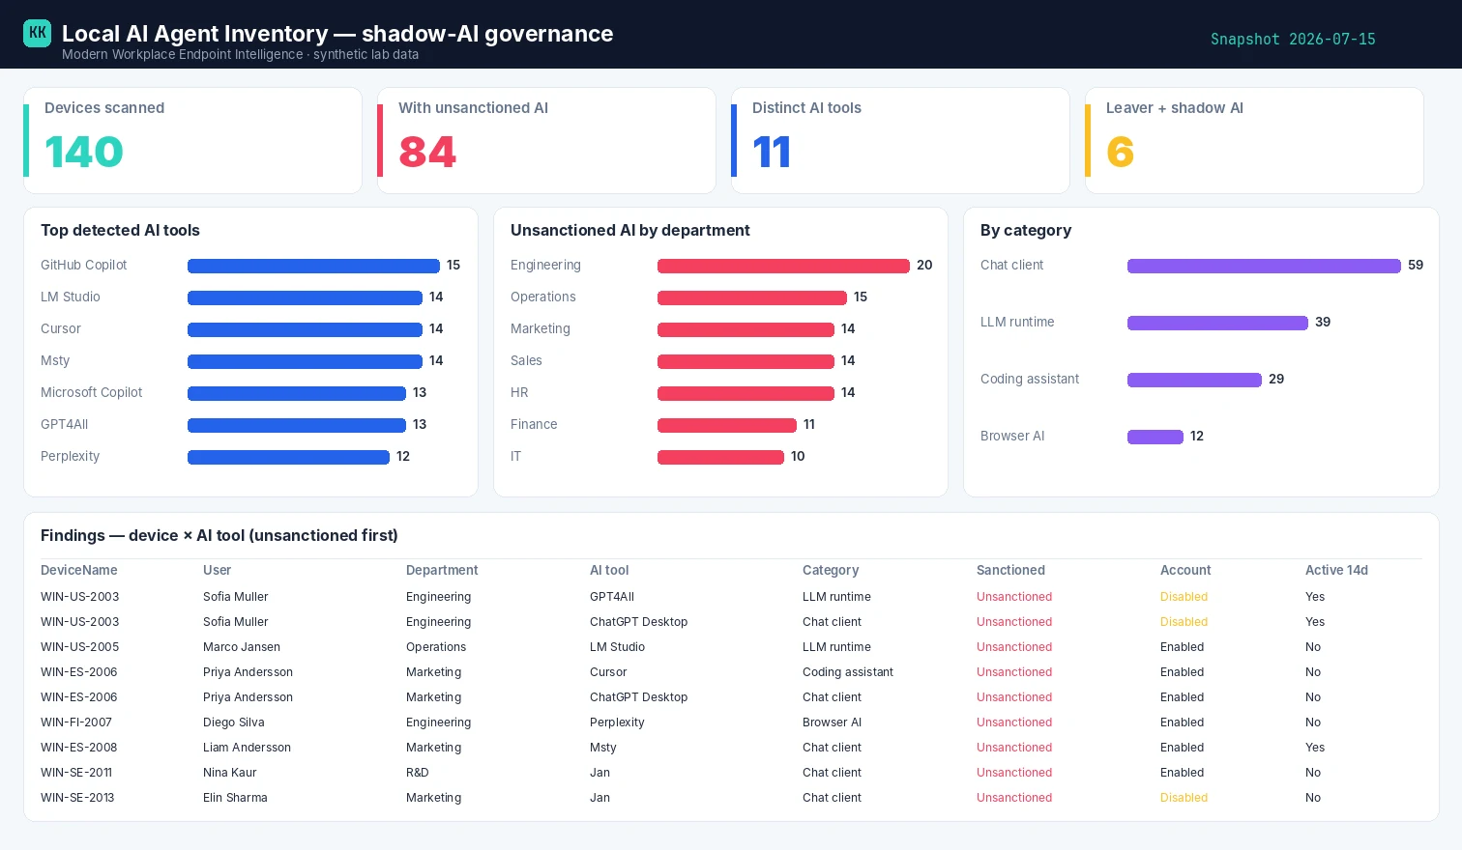Click device WIN-US-2003 in the GPT4All row

[x=80, y=597]
